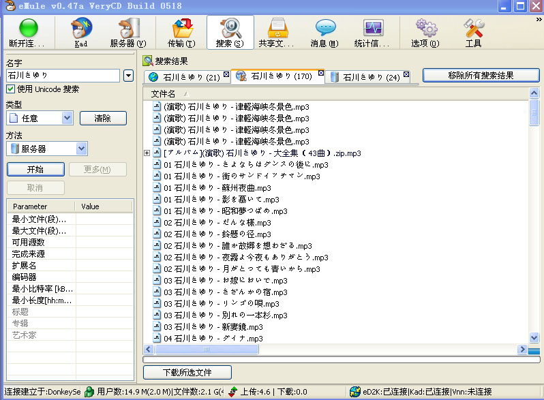Open the search name history dropdown
The height and width of the screenshot is (400, 544).
[x=128, y=75]
